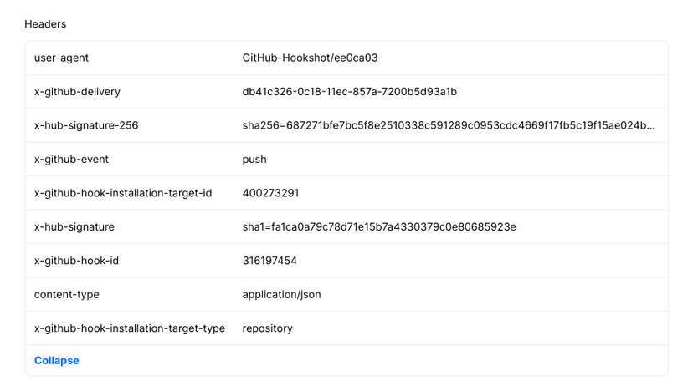Click the truncated sha256 signature value
Screen dimensions: 693x391
(x=449, y=125)
